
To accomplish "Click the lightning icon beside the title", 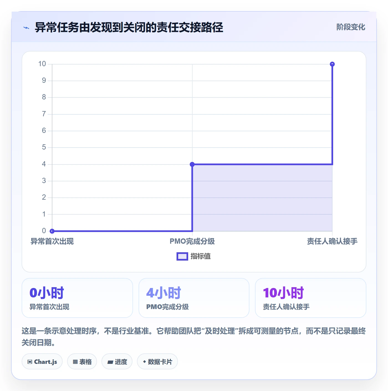I will [x=26, y=28].
